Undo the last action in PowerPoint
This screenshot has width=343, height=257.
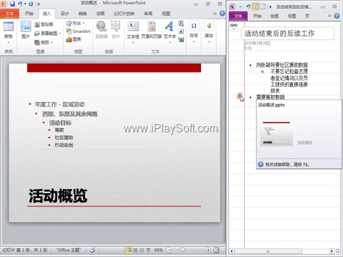[20, 4]
